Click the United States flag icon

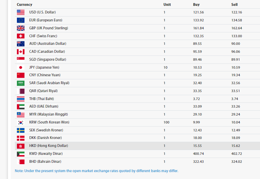[21, 12]
